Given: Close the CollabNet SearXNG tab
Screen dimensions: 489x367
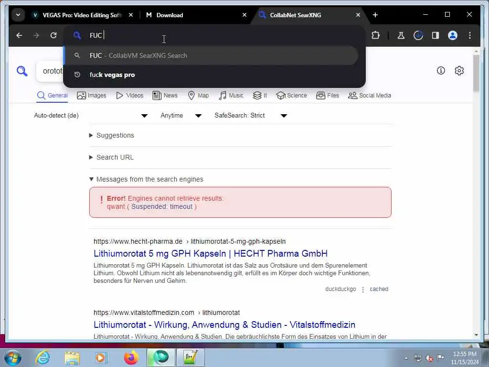Looking at the screenshot, I should [358, 15].
